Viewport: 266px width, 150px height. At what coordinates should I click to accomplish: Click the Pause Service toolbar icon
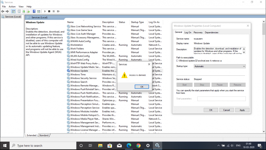point(54,11)
